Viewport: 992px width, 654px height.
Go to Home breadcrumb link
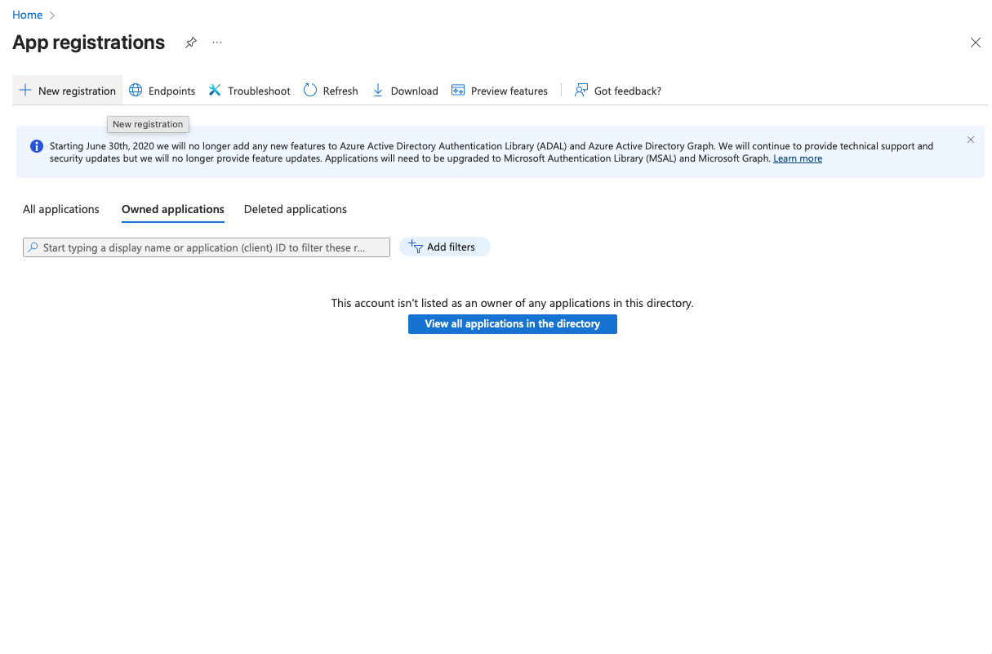tap(27, 15)
